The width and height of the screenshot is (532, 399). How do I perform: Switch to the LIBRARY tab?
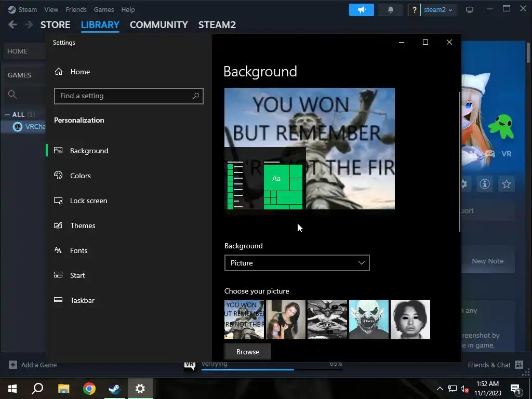point(100,25)
